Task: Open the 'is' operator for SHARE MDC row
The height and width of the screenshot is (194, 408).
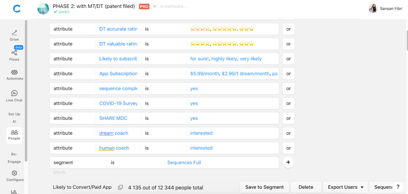Action: tap(164, 118)
